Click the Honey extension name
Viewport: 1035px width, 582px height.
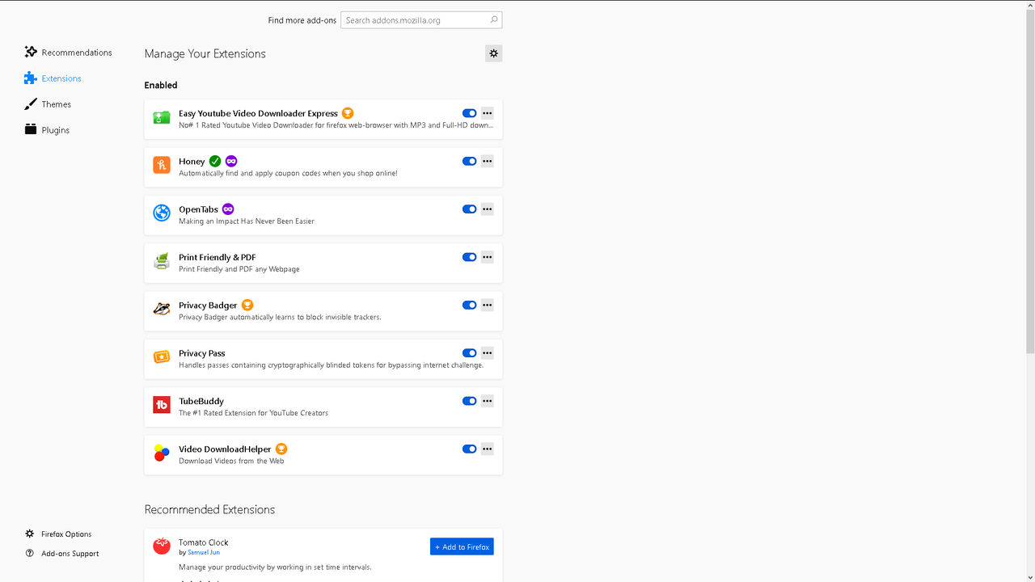[x=192, y=162]
